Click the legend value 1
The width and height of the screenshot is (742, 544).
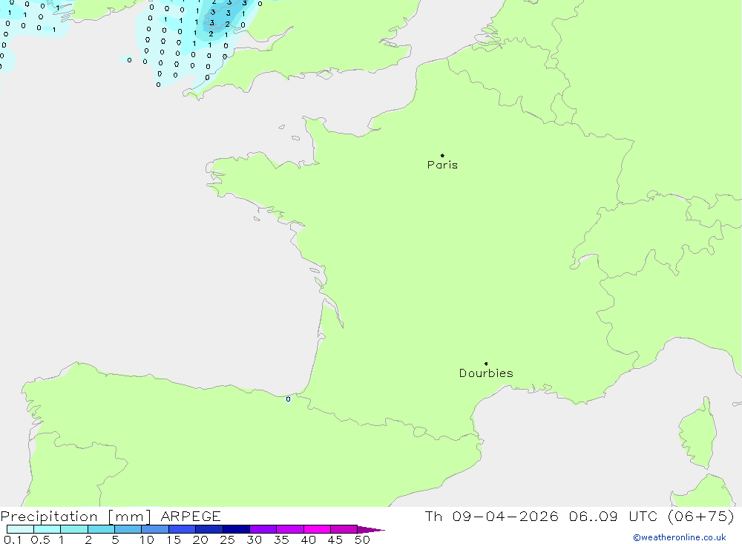click(61, 540)
